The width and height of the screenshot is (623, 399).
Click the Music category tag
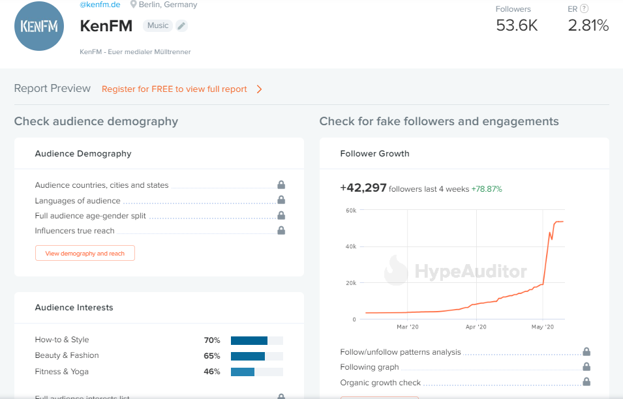[x=158, y=25]
